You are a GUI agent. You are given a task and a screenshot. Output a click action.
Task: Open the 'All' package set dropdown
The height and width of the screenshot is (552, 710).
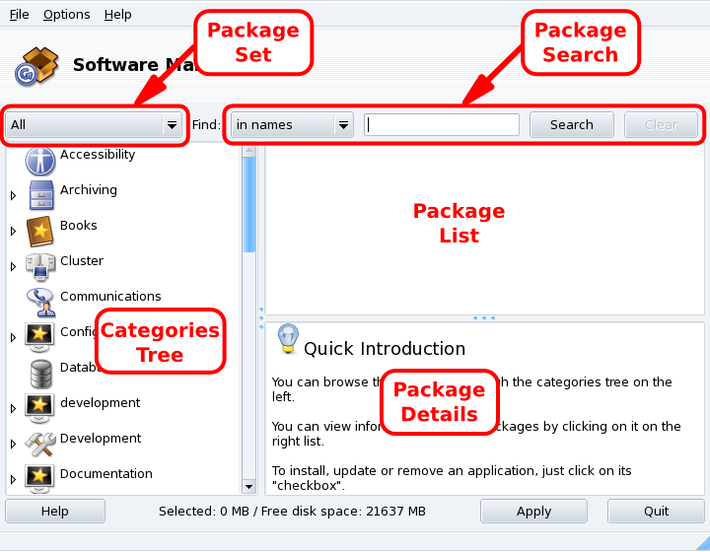point(95,125)
